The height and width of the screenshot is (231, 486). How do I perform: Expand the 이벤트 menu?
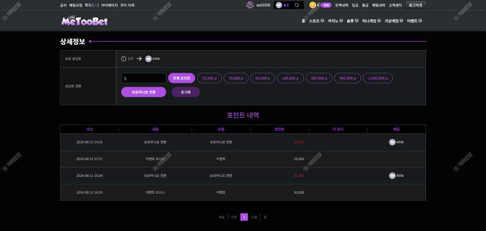(x=414, y=21)
